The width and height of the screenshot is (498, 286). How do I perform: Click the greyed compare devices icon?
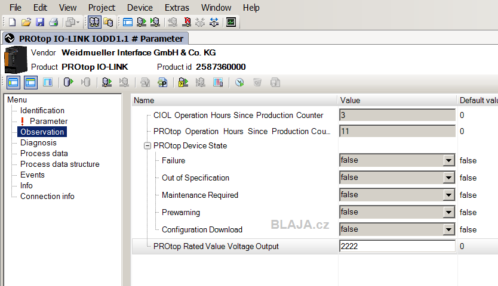click(201, 82)
